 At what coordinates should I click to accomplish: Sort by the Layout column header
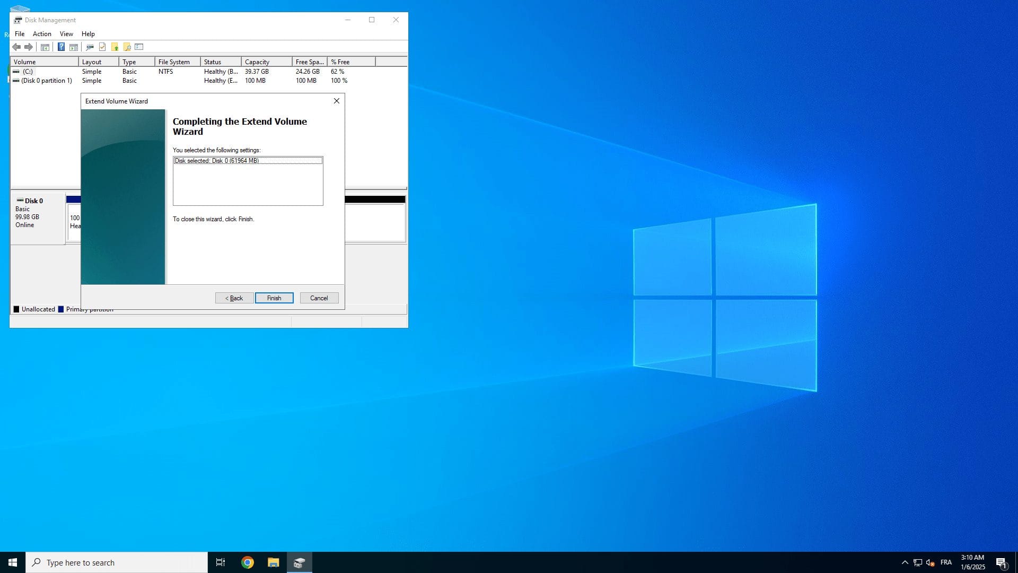(99, 62)
